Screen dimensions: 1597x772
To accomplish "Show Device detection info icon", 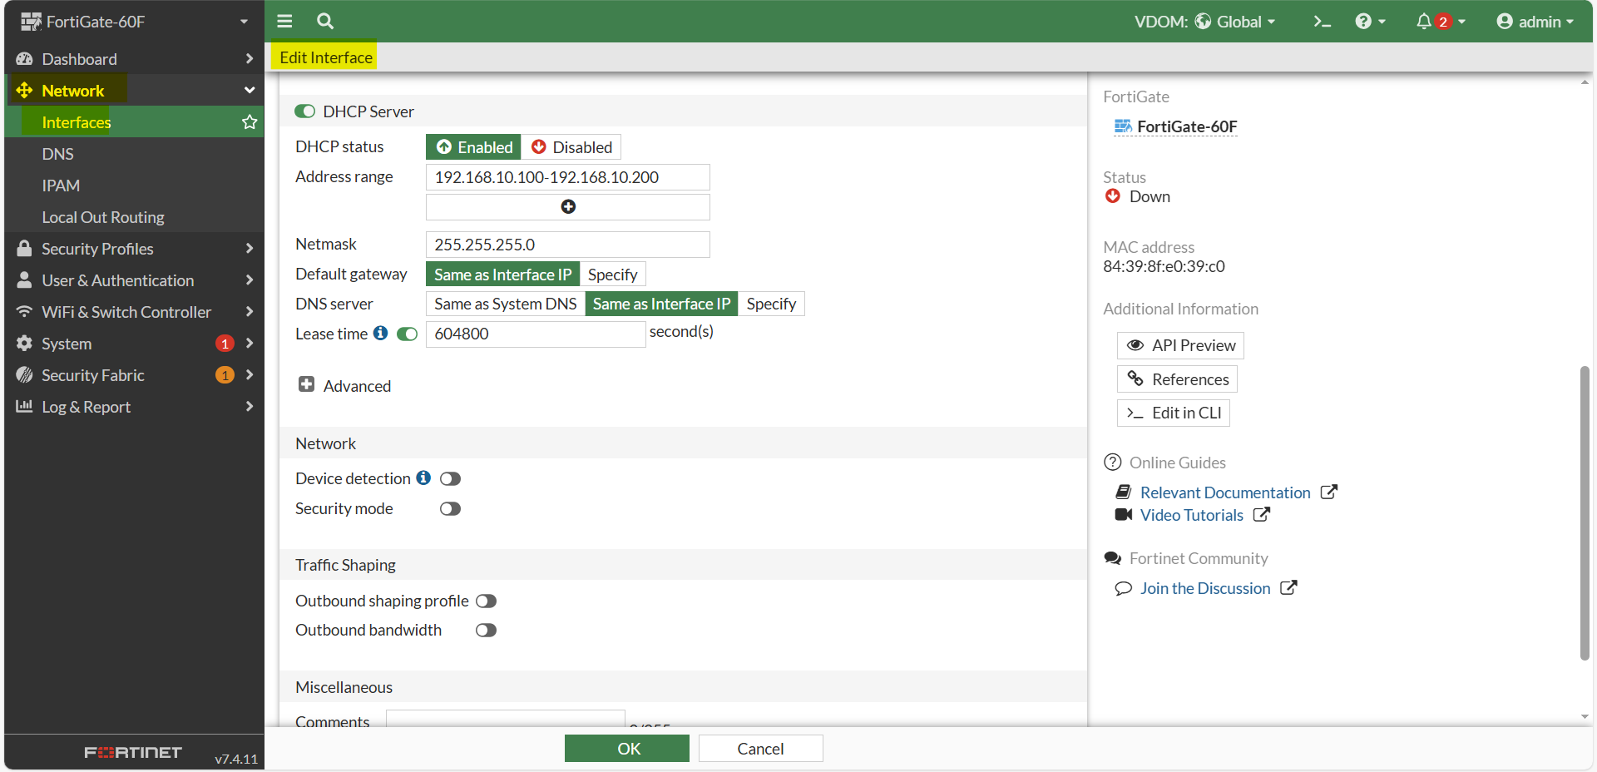I will tap(423, 478).
